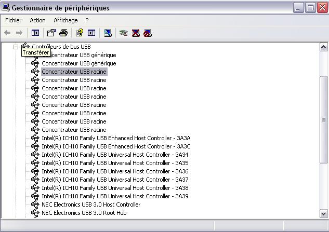The height and width of the screenshot is (232, 329).
Task: Open the Fichier menu
Action: 13,20
